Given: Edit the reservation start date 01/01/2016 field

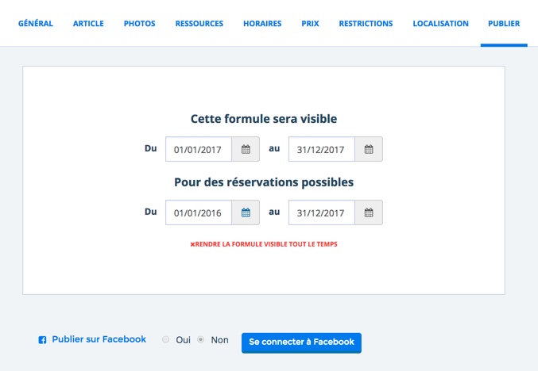Looking at the screenshot, I should click(x=199, y=212).
